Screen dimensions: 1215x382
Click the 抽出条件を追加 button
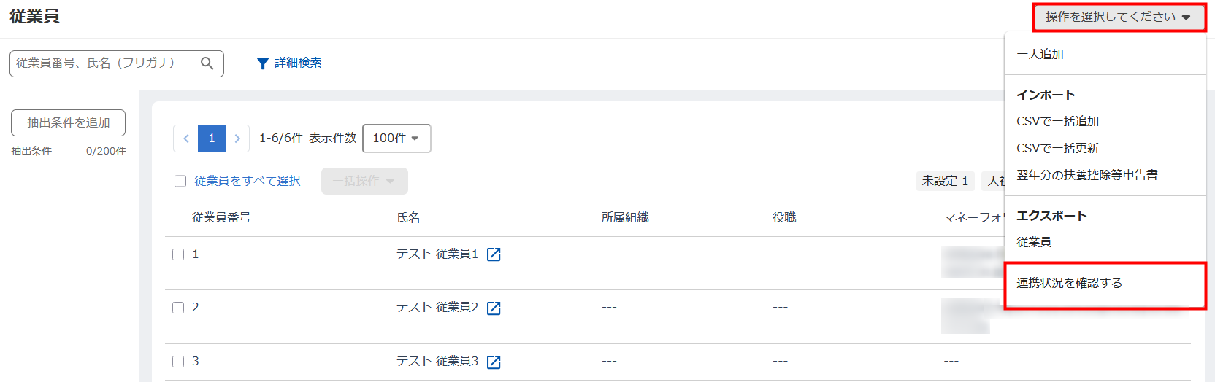pyautogui.click(x=69, y=122)
